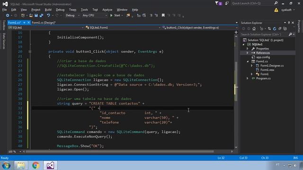Open the Debug configuration dropdown
Viewport: 303px width, 170px height.
coord(72,15)
